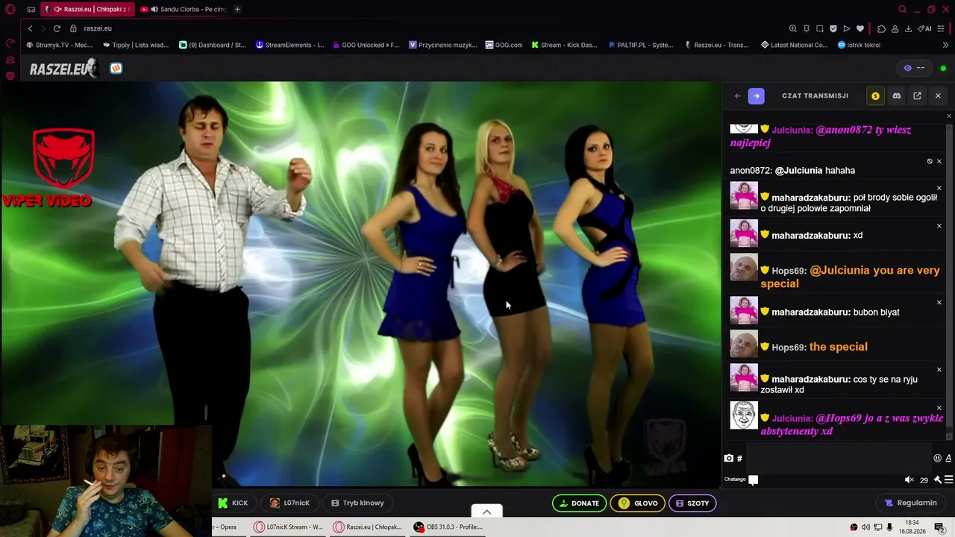Click the purple right arrow button
955x537 pixels.
coord(756,95)
